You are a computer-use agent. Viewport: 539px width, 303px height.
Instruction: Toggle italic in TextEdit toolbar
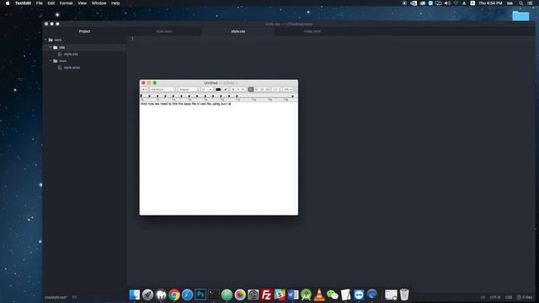(x=238, y=89)
